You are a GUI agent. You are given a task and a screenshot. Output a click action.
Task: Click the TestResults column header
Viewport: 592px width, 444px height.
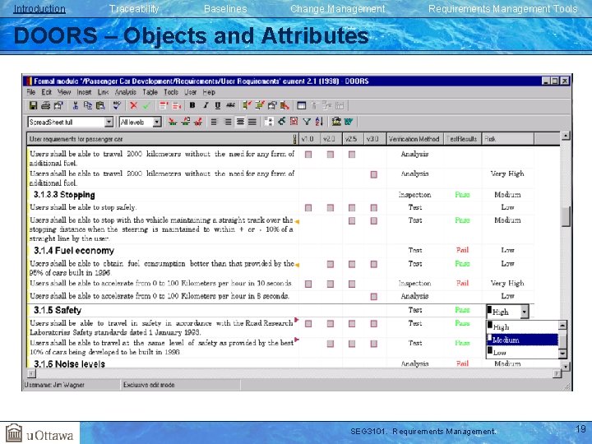[x=462, y=139]
